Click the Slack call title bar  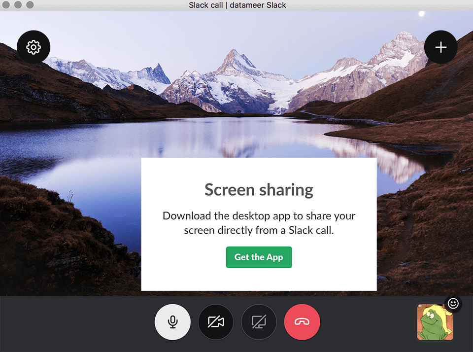236,5
